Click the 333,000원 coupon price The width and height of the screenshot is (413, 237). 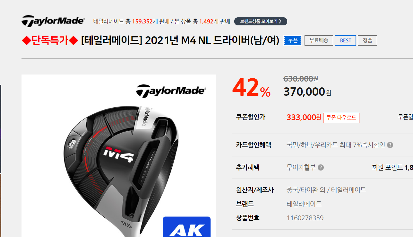tap(304, 117)
